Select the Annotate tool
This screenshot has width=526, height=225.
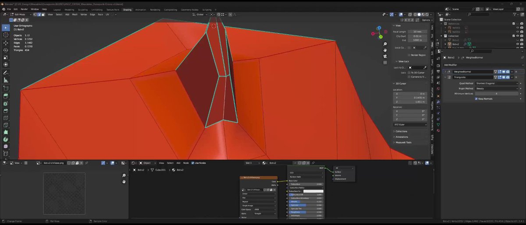coord(6,73)
